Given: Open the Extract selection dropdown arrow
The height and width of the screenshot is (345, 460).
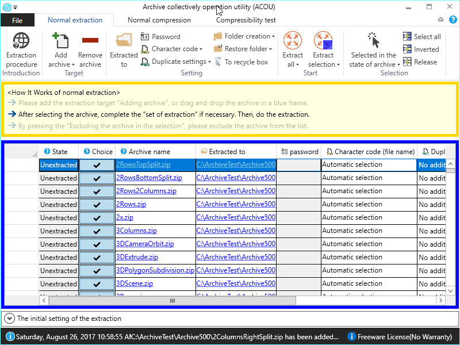Looking at the screenshot, I should pos(338,65).
